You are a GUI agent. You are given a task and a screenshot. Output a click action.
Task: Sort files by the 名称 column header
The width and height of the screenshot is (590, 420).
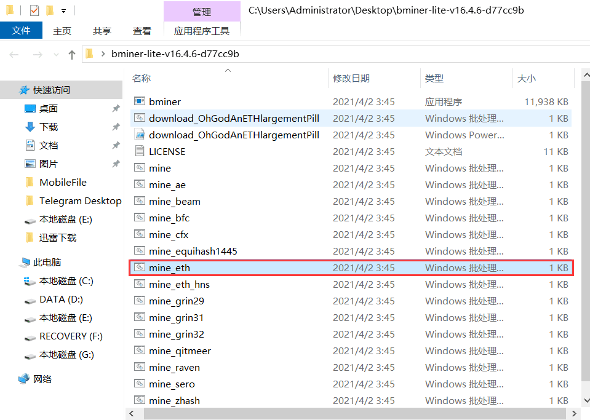142,79
